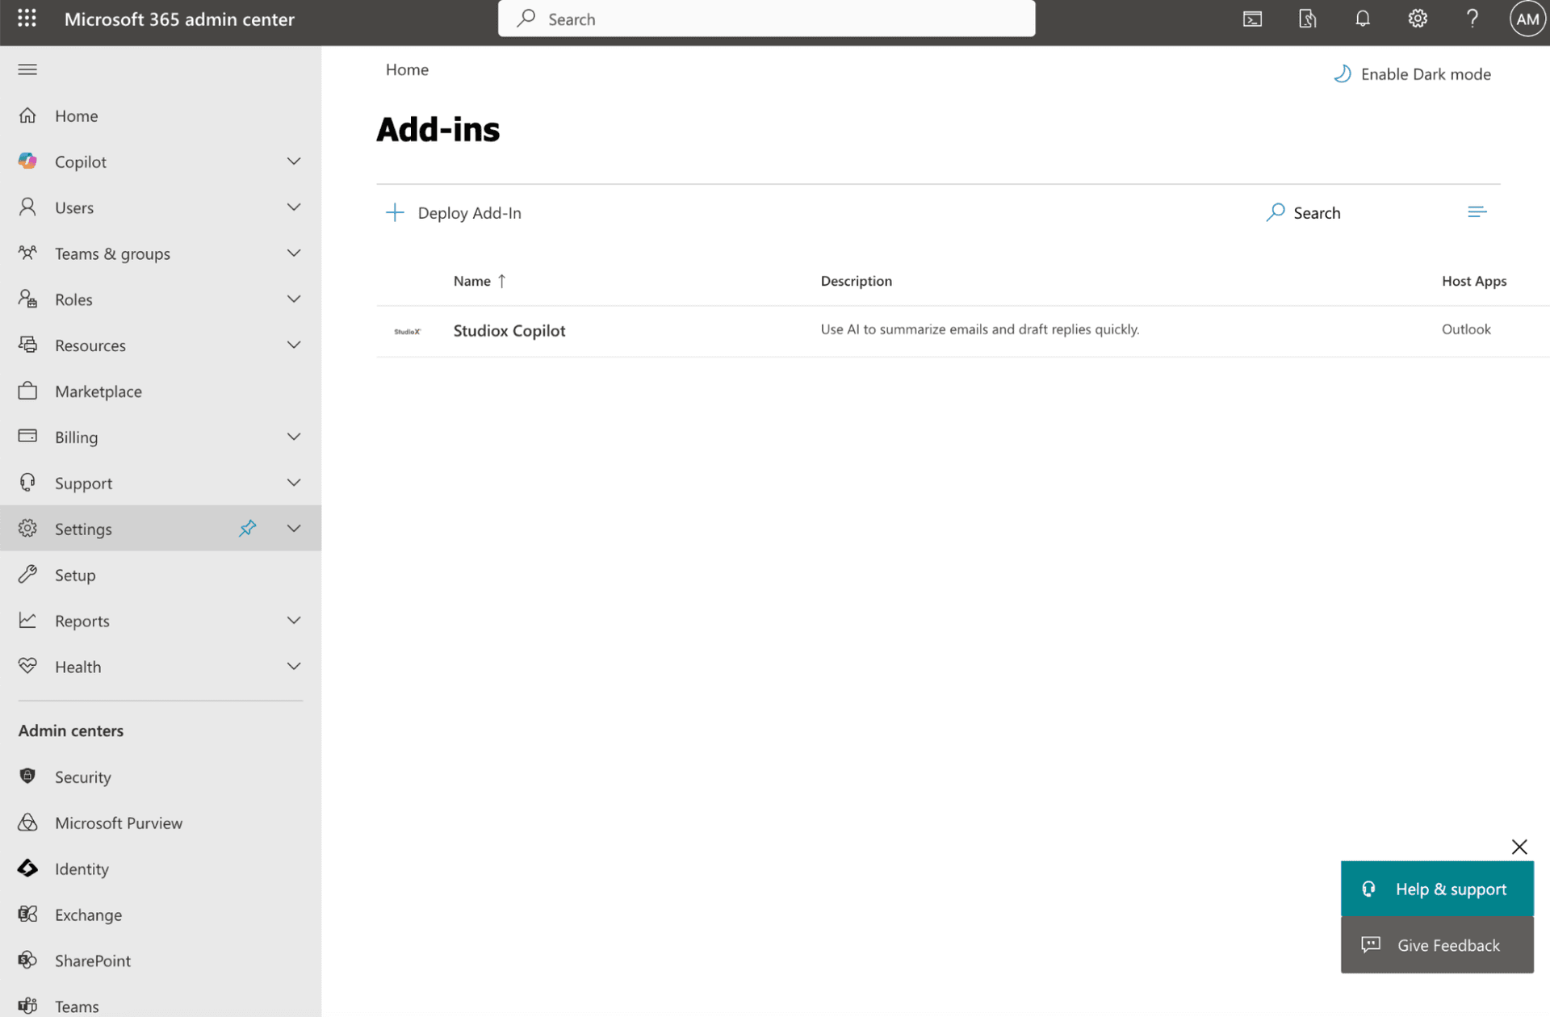Expand the Billing section chevron

[294, 437]
